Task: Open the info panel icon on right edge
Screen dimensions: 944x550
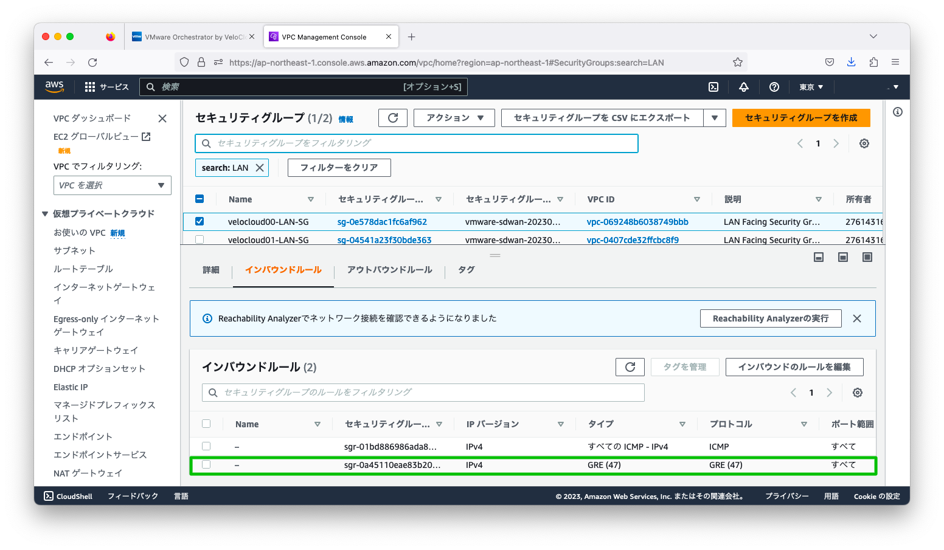Action: (x=897, y=112)
